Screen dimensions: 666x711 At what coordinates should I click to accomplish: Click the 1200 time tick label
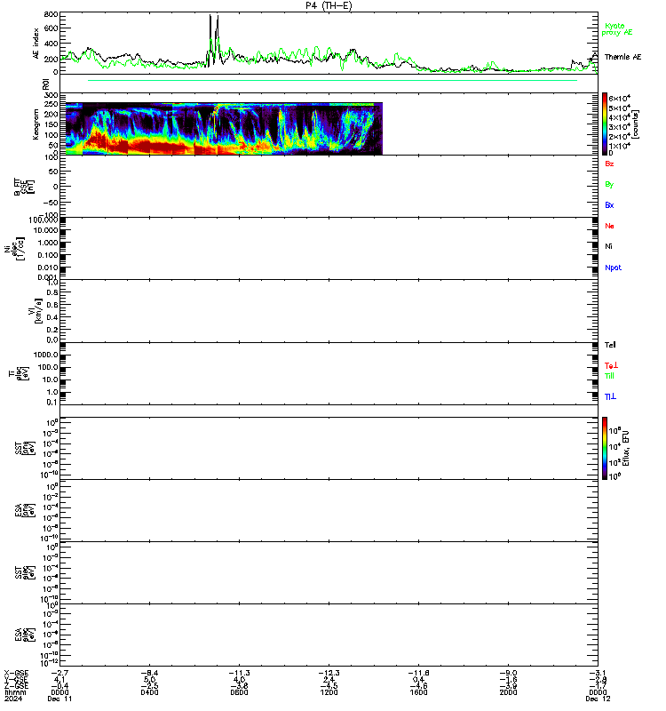coord(329,692)
